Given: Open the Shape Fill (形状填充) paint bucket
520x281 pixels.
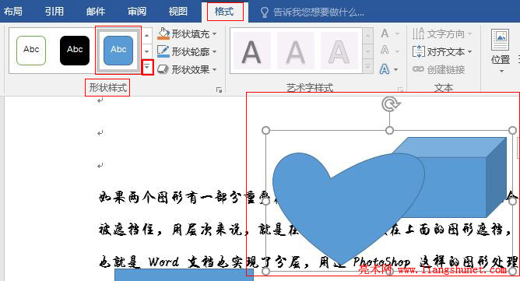Looking at the screenshot, I should click(163, 33).
